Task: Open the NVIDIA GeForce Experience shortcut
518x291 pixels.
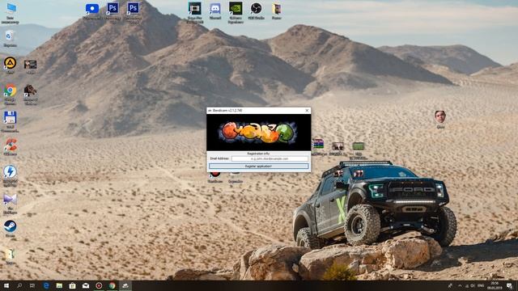Action: [x=236, y=13]
